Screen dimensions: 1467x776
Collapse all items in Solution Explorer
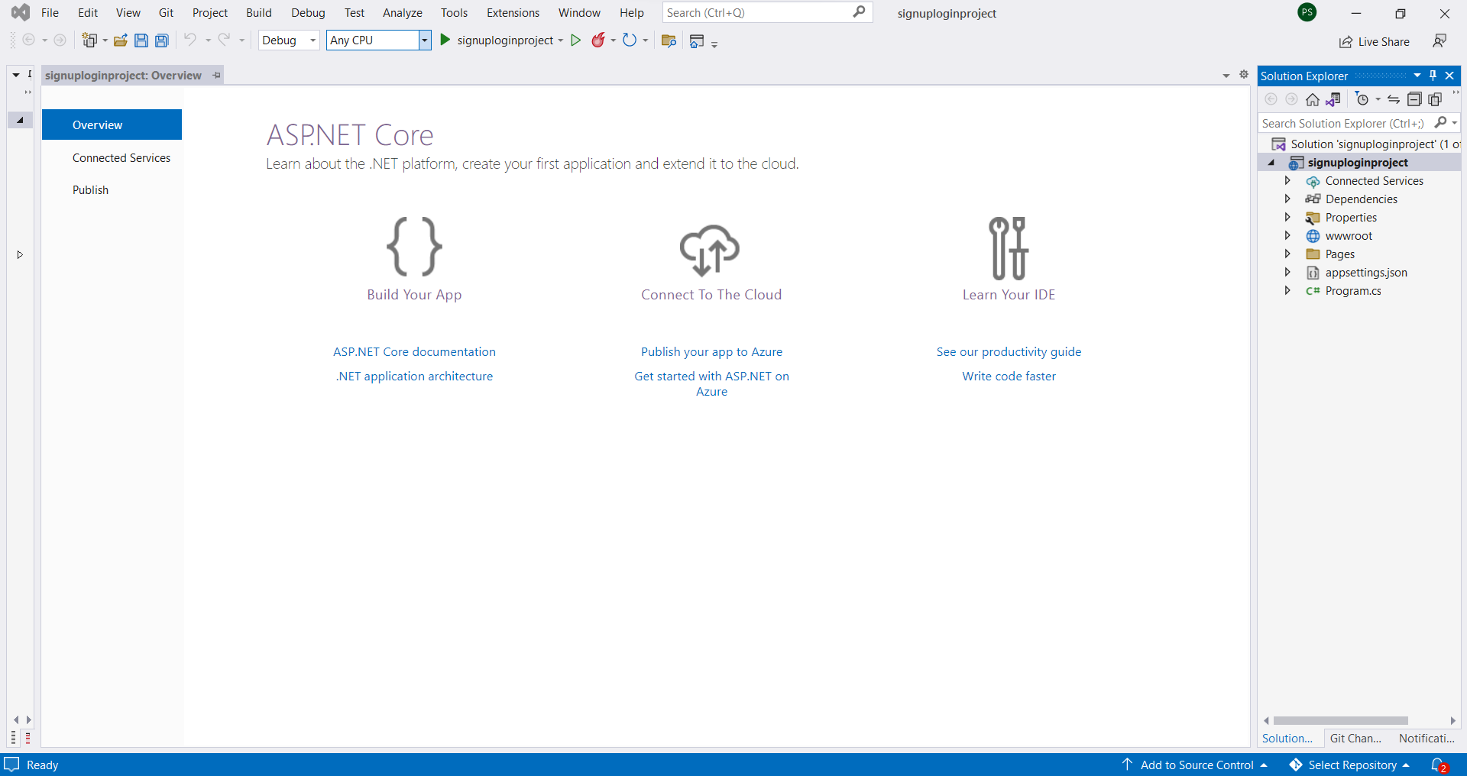tap(1414, 99)
